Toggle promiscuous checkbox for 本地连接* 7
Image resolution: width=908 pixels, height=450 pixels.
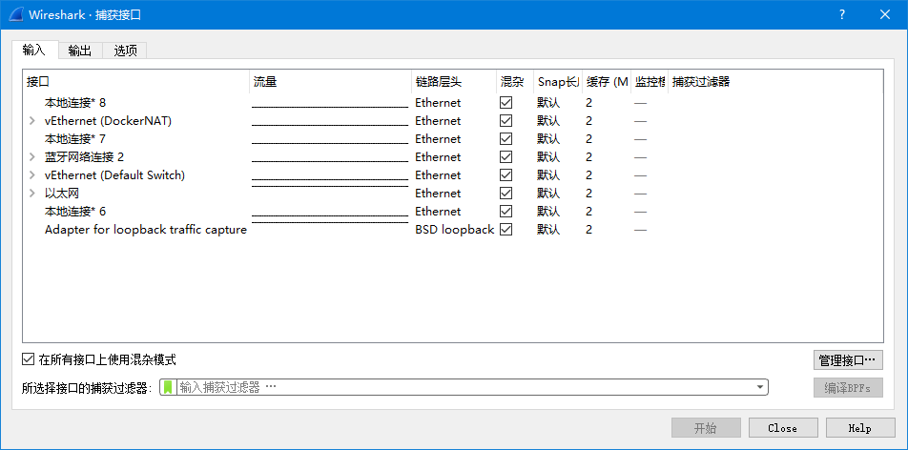(506, 139)
